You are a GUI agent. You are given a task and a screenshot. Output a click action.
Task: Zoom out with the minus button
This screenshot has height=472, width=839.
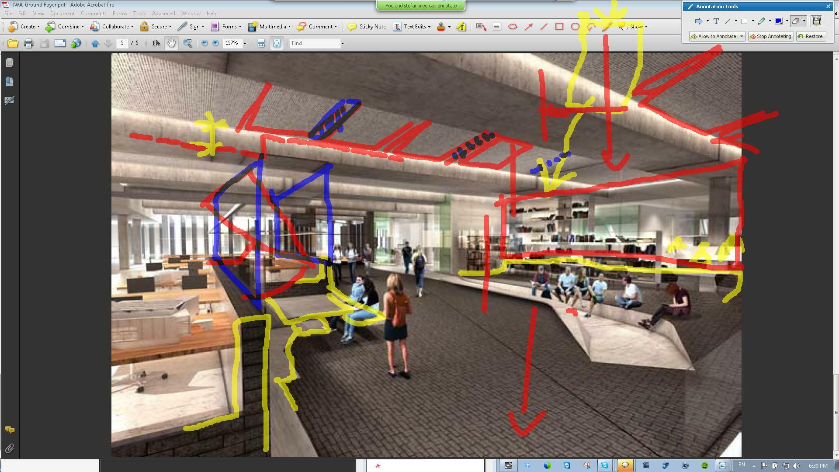[205, 43]
